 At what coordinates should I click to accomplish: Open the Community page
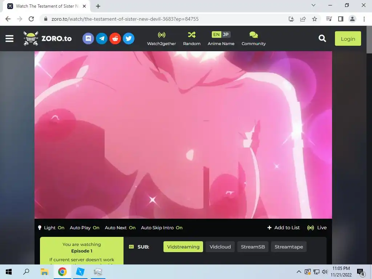(x=254, y=39)
